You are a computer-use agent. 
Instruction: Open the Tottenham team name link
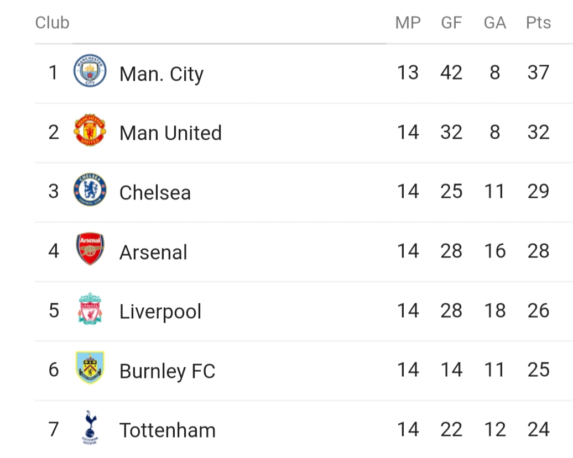[168, 430]
